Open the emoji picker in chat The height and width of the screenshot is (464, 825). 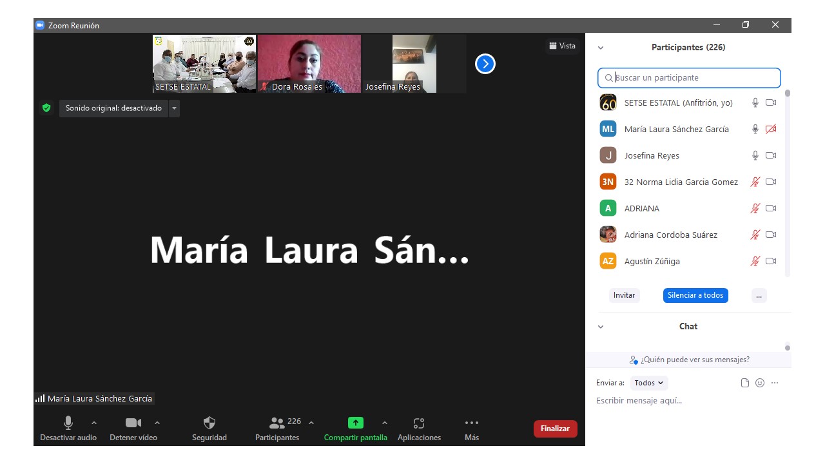760,383
